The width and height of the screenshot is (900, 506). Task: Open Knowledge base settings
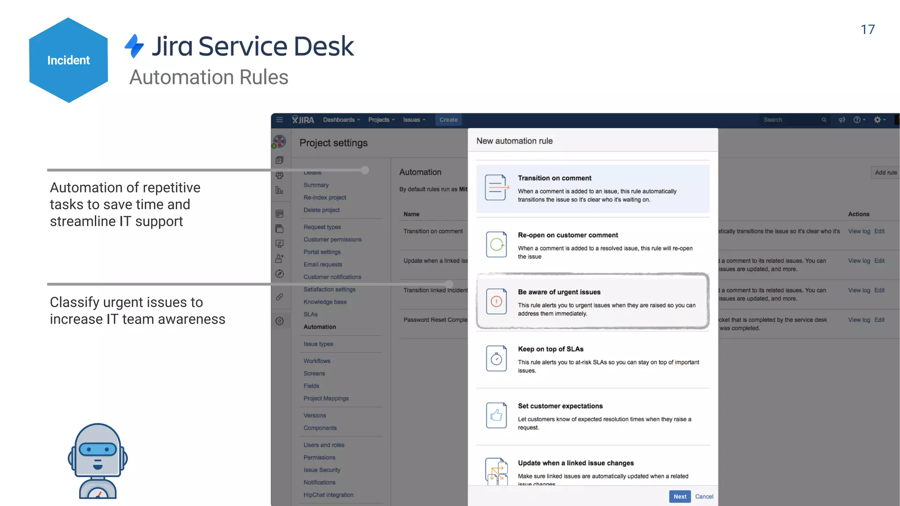tap(325, 302)
